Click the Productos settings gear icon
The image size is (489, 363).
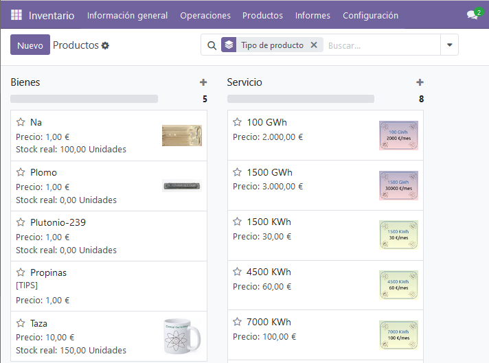(105, 45)
